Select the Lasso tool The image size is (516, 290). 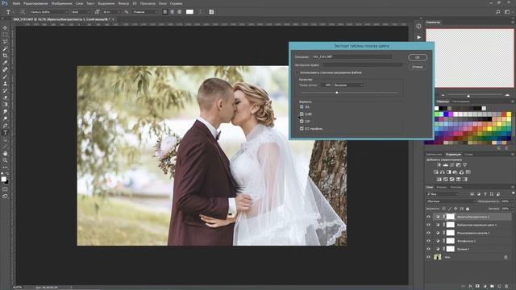click(5, 41)
